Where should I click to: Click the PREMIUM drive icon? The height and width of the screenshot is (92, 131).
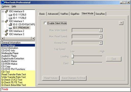coord(10,28)
